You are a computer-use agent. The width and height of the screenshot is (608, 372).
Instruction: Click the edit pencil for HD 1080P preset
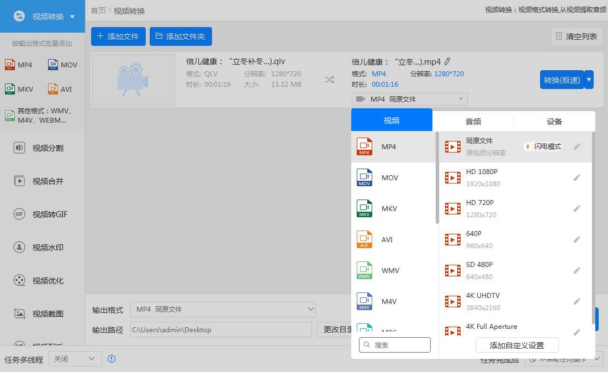pyautogui.click(x=577, y=177)
